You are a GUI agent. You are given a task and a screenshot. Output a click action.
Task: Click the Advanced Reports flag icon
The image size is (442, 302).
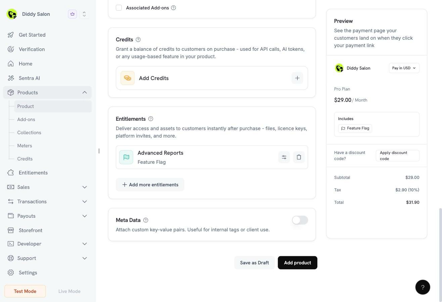coord(126,157)
